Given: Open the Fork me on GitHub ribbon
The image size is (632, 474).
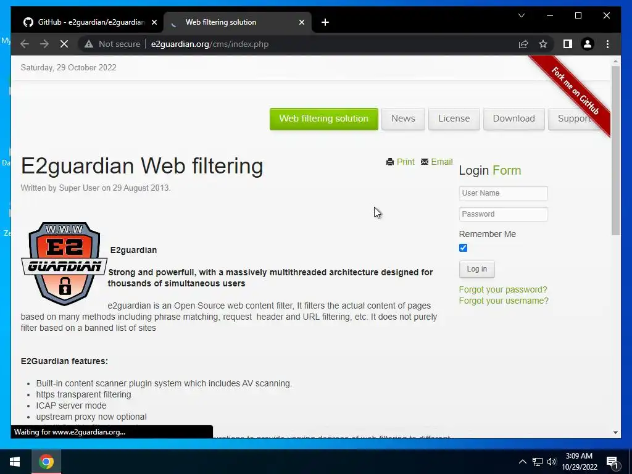Looking at the screenshot, I should pyautogui.click(x=575, y=91).
